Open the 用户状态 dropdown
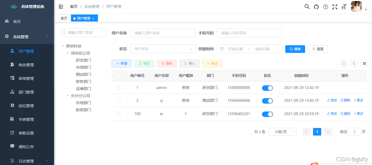 pos(163,49)
